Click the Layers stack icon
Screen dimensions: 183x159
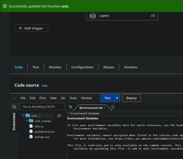click(x=93, y=16)
